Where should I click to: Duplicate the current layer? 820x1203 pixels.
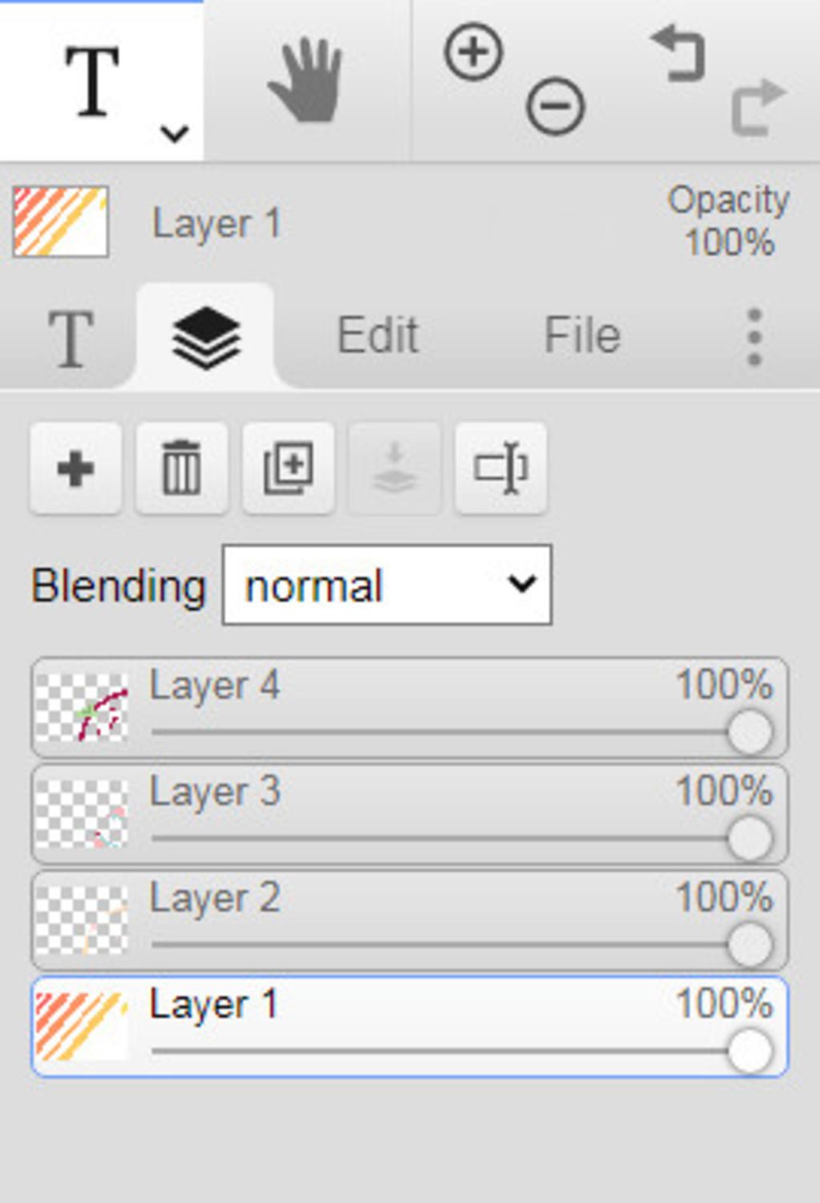click(x=288, y=469)
